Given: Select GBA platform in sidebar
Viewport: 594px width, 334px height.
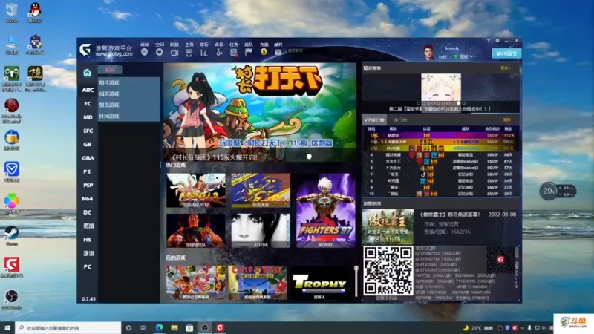Looking at the screenshot, I should pyautogui.click(x=88, y=158).
